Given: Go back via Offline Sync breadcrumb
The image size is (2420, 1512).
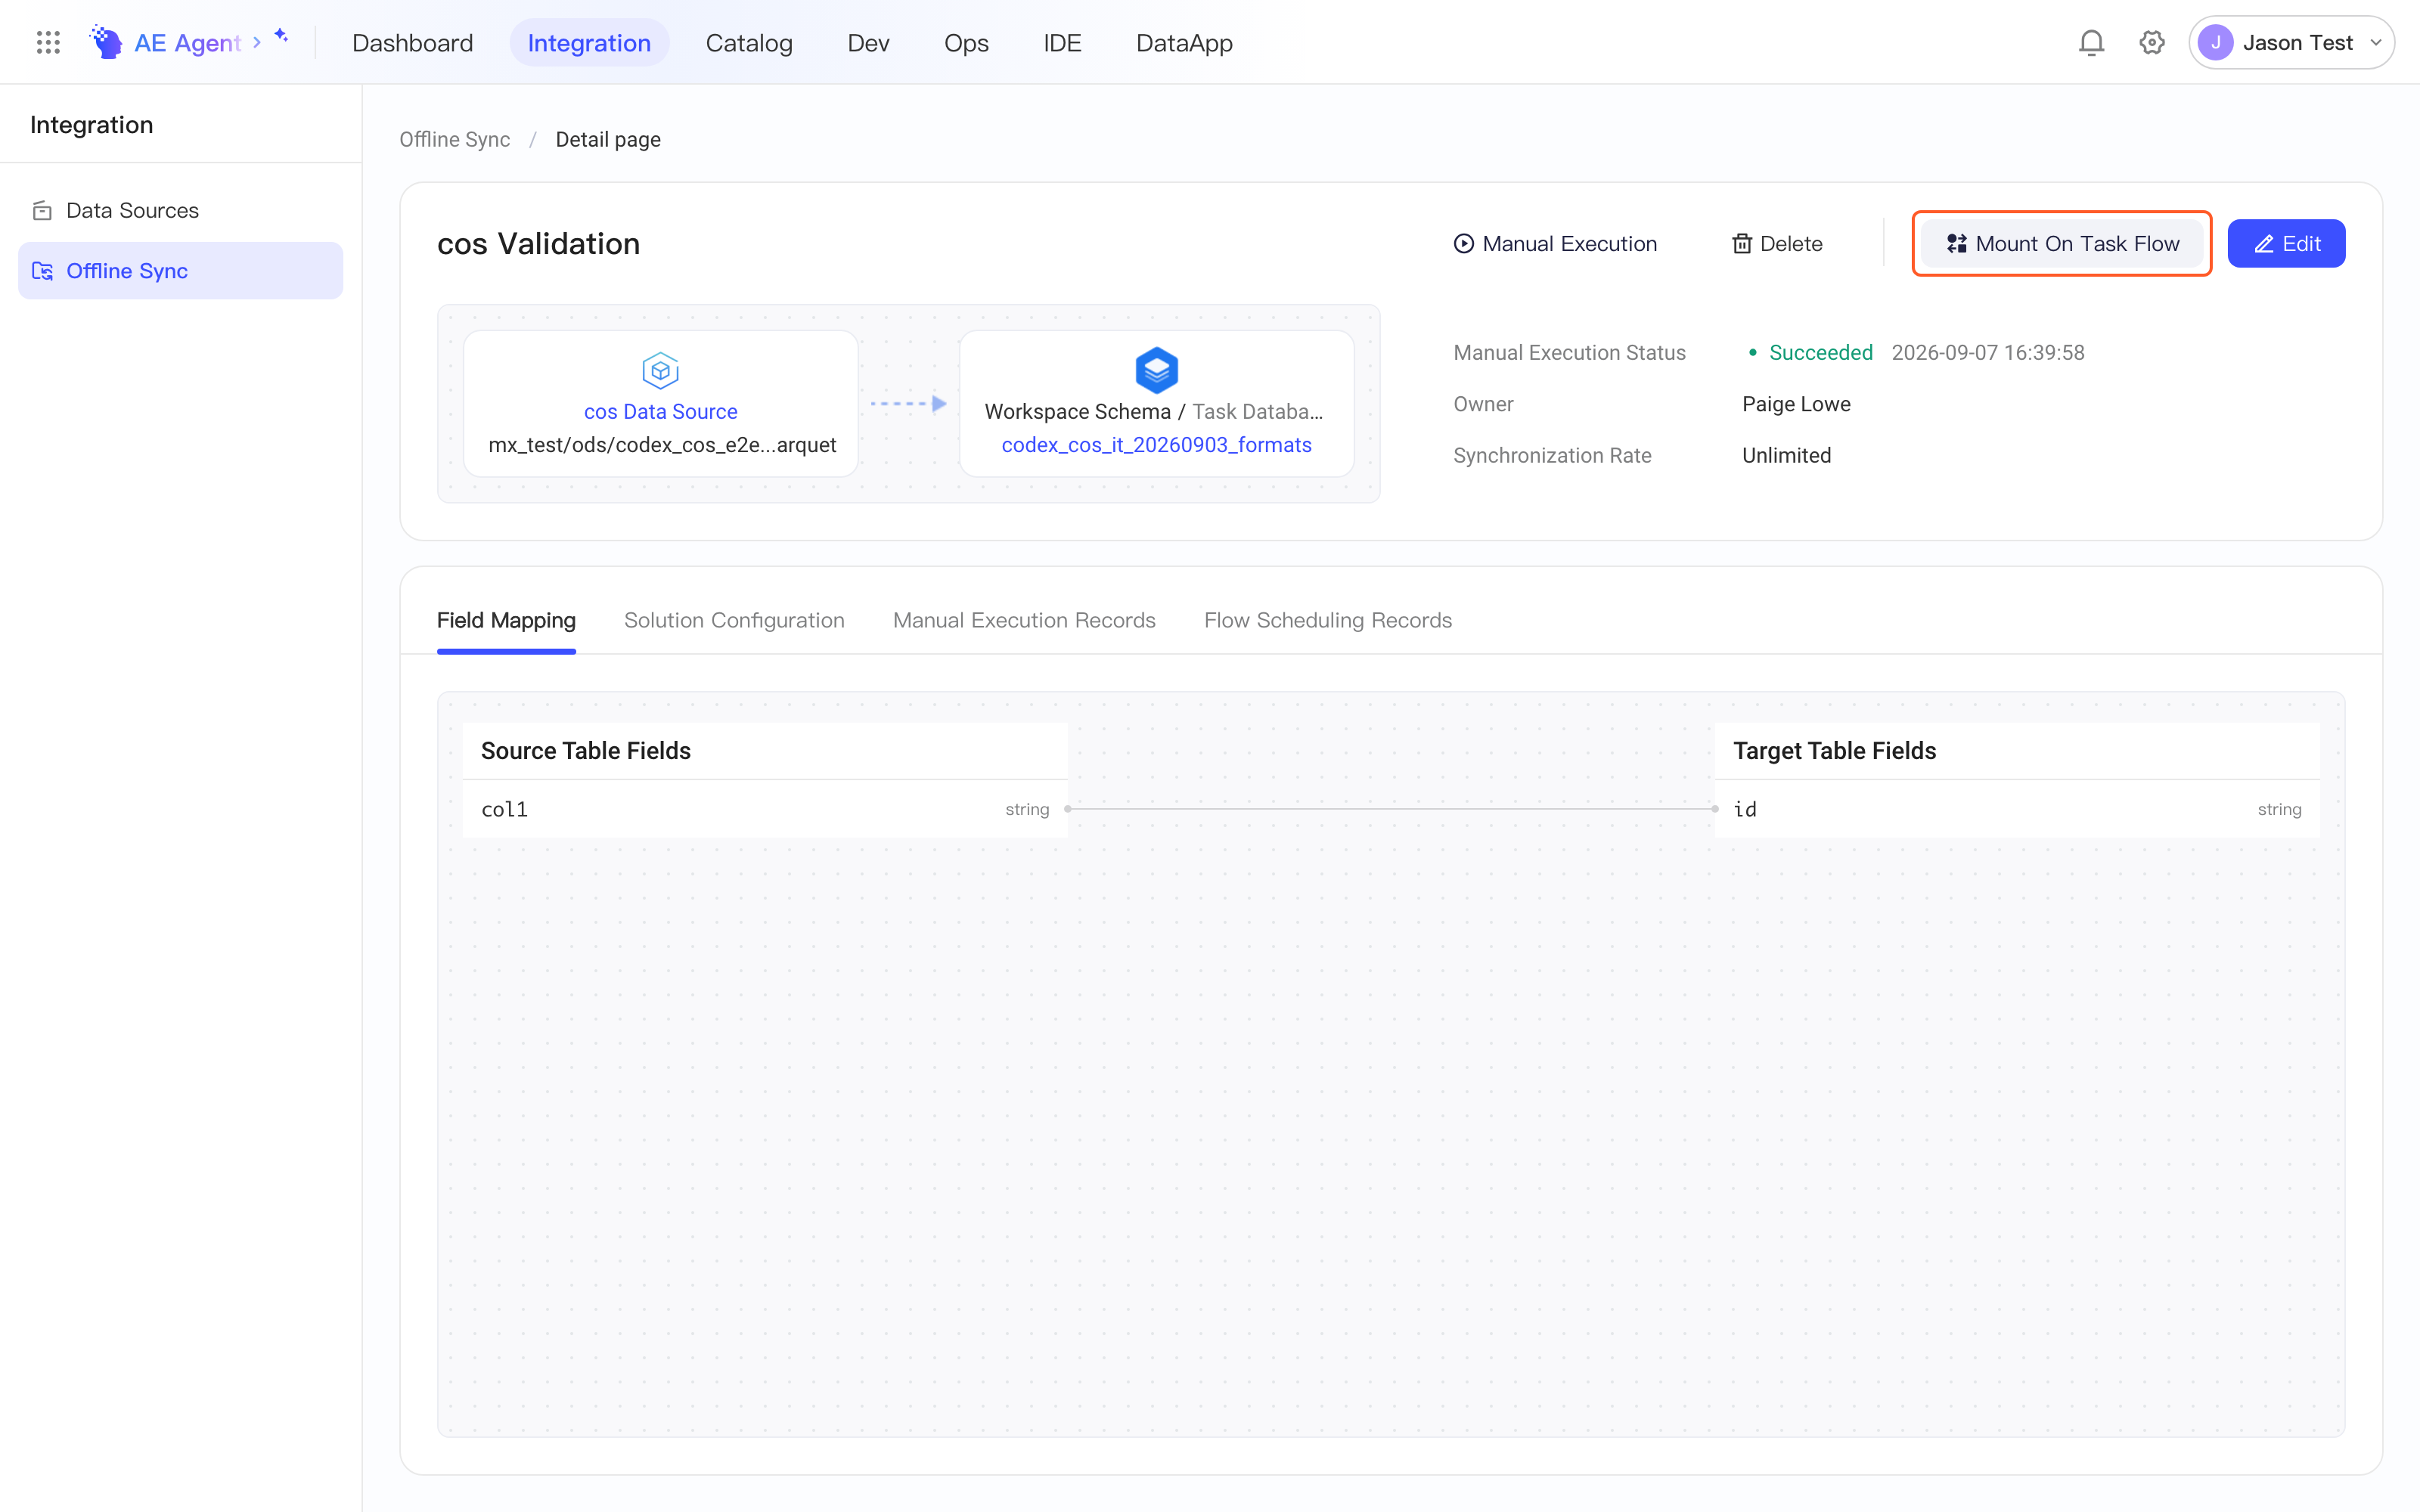Looking at the screenshot, I should tap(454, 140).
